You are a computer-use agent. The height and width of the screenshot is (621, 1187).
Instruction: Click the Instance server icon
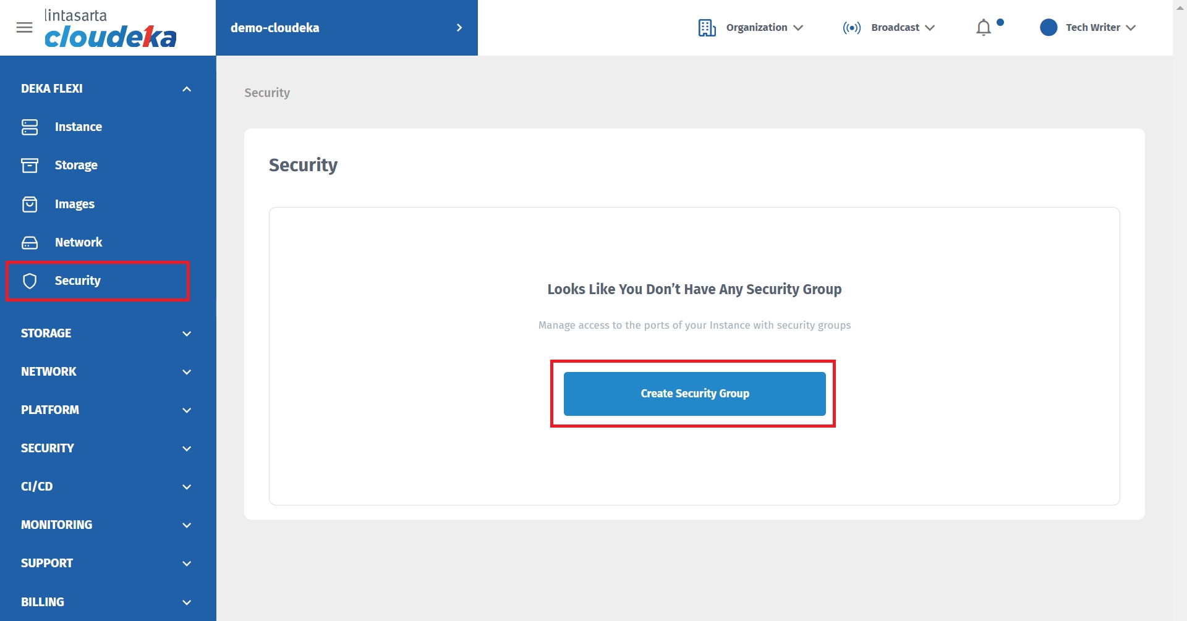click(x=30, y=127)
